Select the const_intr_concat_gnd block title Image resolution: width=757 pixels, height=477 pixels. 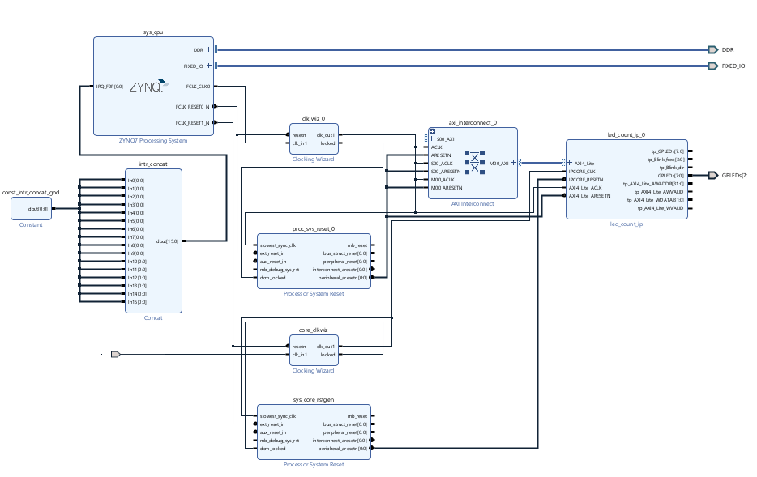click(x=31, y=192)
